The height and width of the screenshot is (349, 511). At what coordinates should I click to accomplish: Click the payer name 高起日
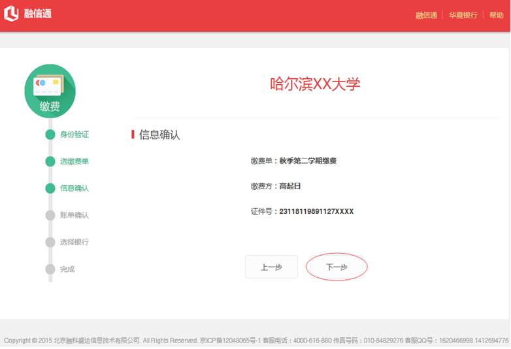pyautogui.click(x=290, y=186)
